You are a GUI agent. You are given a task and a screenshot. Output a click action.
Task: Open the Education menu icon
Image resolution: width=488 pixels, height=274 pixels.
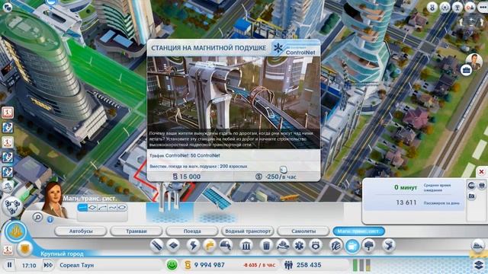coord(336,245)
